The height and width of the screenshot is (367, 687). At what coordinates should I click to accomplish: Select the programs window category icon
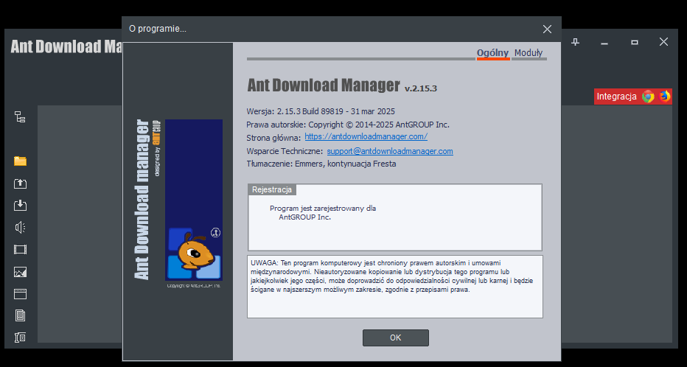(x=20, y=294)
